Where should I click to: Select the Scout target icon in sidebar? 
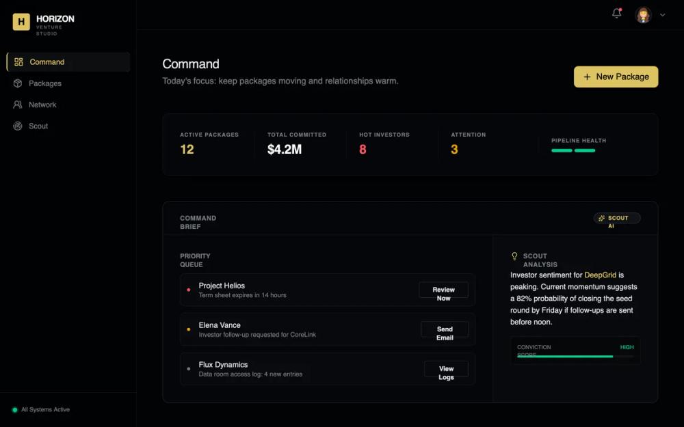tap(16, 126)
